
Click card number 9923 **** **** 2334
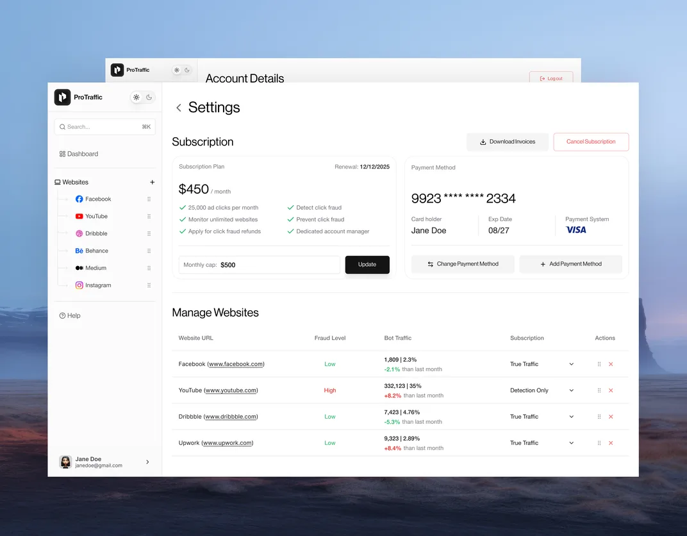click(463, 199)
